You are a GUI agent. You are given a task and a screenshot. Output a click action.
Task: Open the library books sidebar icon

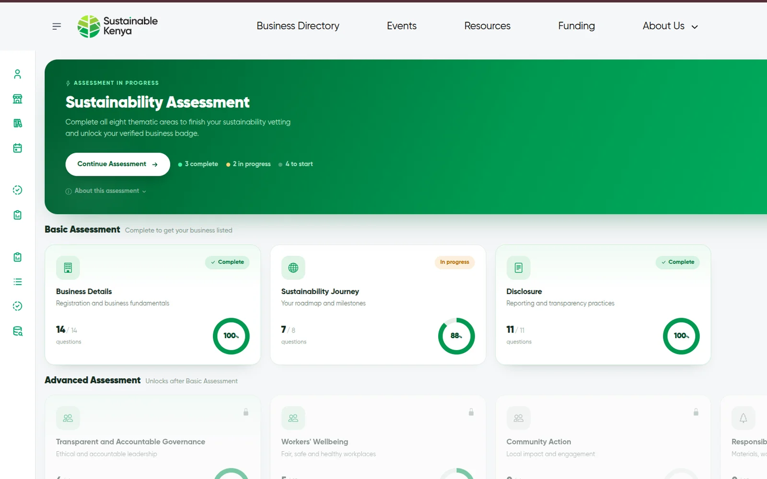(x=18, y=123)
